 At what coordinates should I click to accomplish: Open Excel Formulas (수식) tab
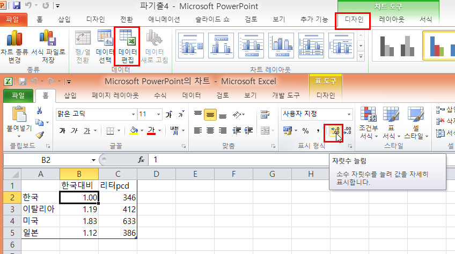(x=160, y=95)
